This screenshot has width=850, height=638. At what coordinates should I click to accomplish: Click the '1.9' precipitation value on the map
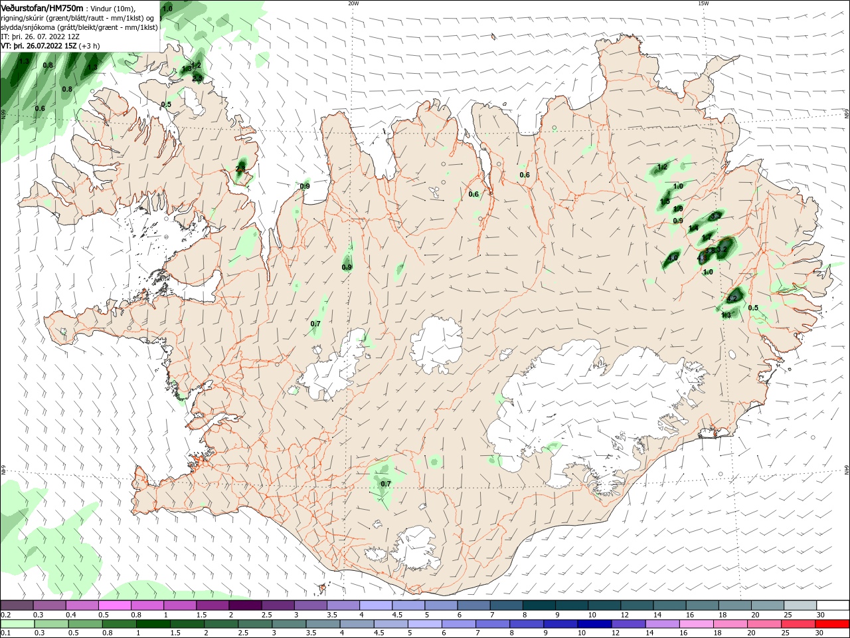pyautogui.click(x=678, y=209)
